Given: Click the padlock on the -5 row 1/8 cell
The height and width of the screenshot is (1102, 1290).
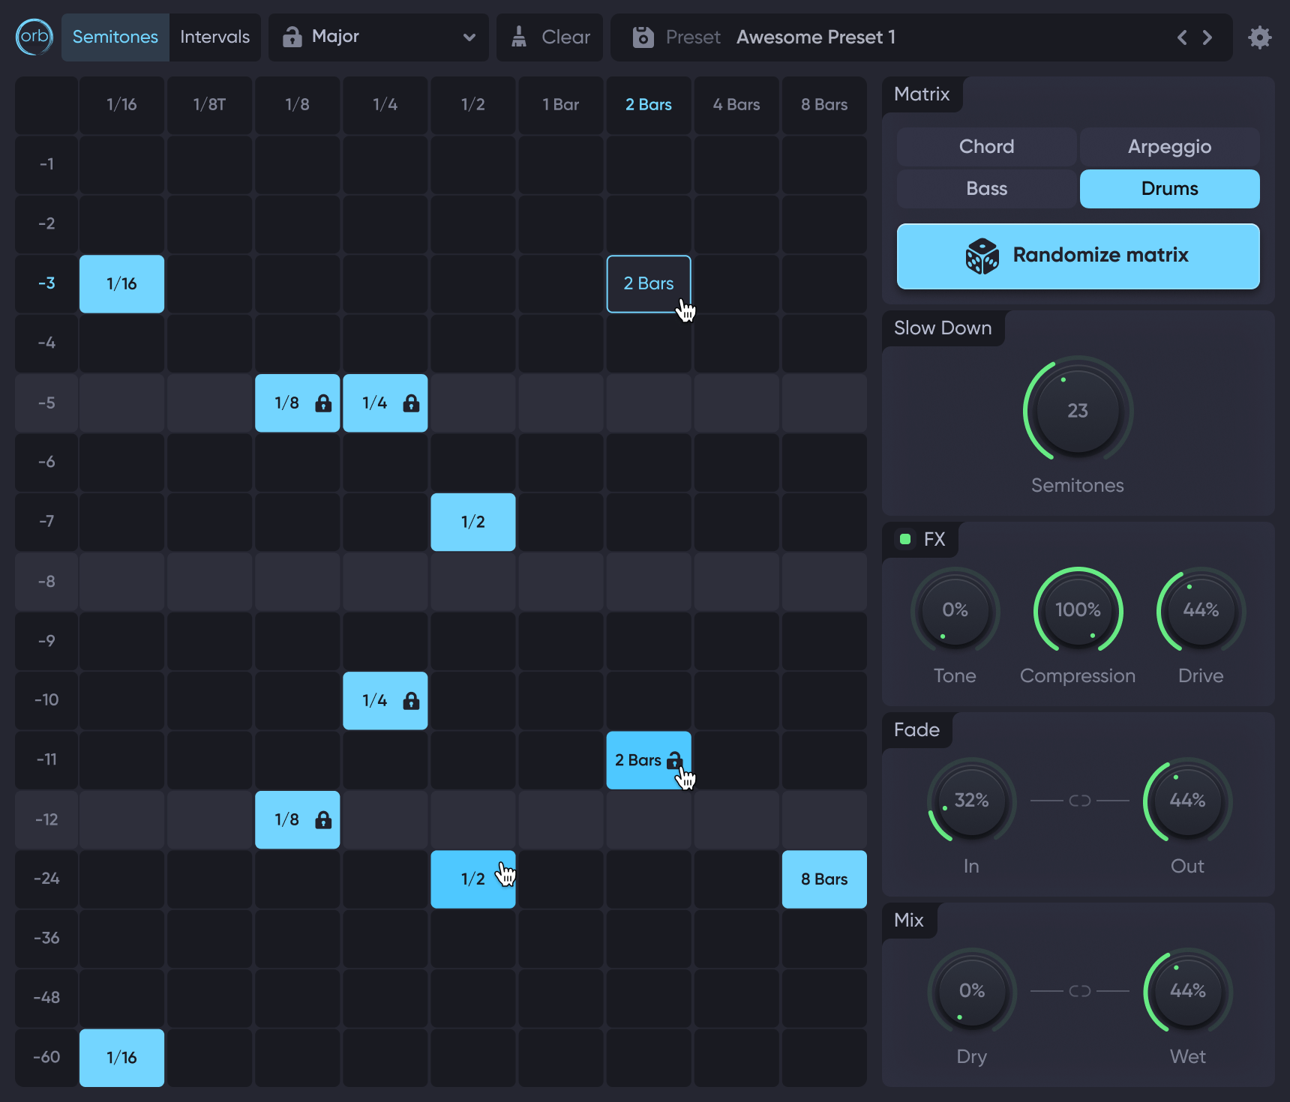Looking at the screenshot, I should point(322,403).
